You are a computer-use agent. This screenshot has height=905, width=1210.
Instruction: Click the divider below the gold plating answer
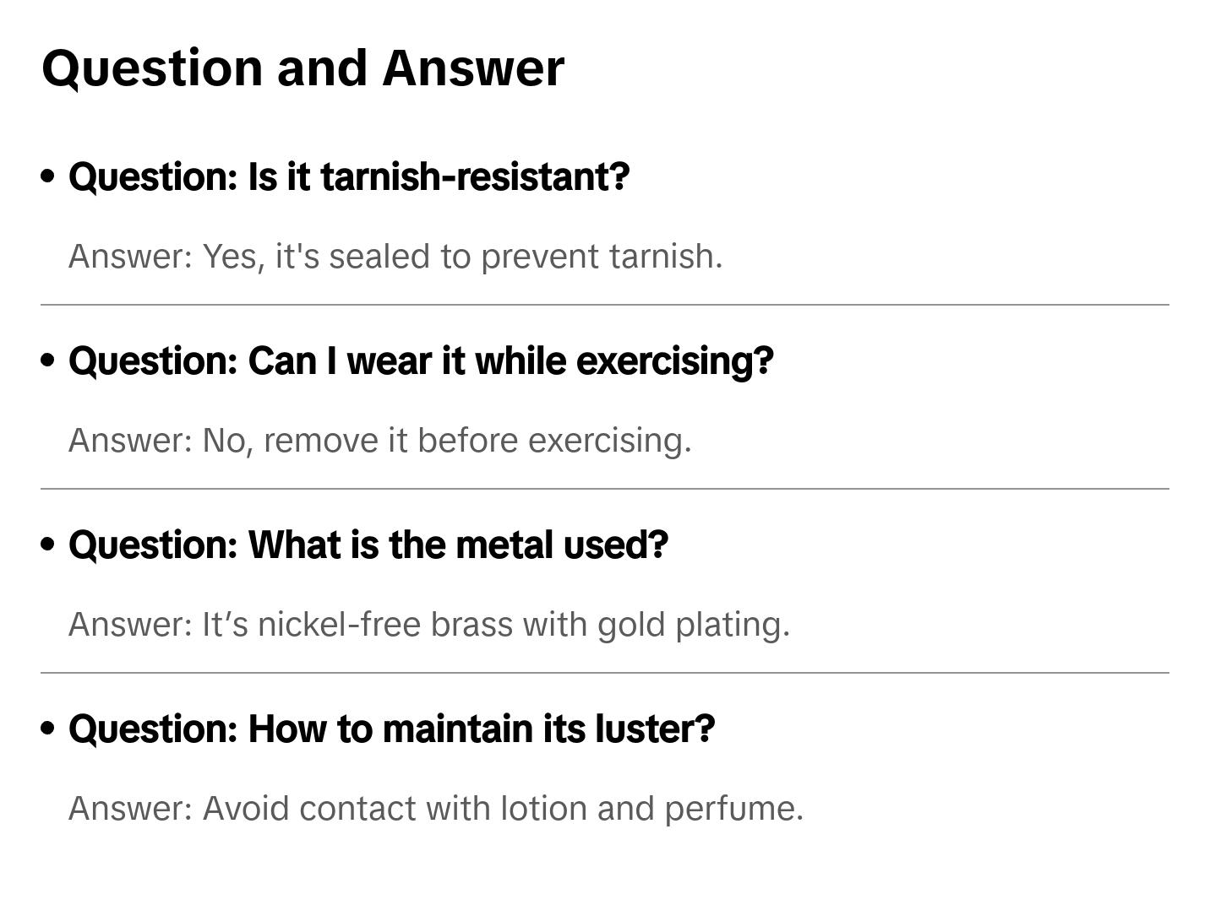click(605, 673)
